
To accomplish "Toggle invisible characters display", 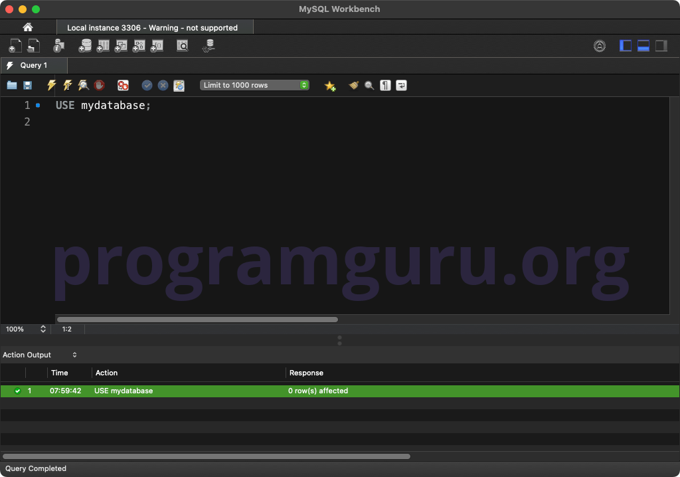I will point(385,85).
